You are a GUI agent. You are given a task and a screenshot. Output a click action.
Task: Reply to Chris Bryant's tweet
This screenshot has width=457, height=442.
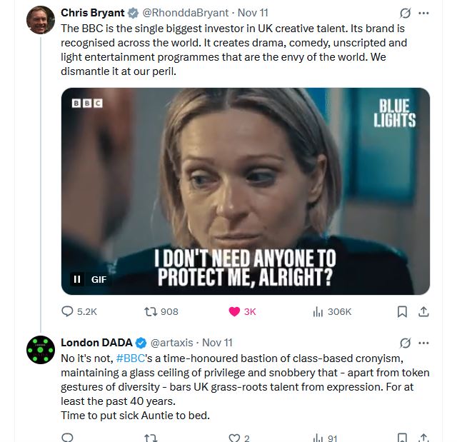[68, 311]
